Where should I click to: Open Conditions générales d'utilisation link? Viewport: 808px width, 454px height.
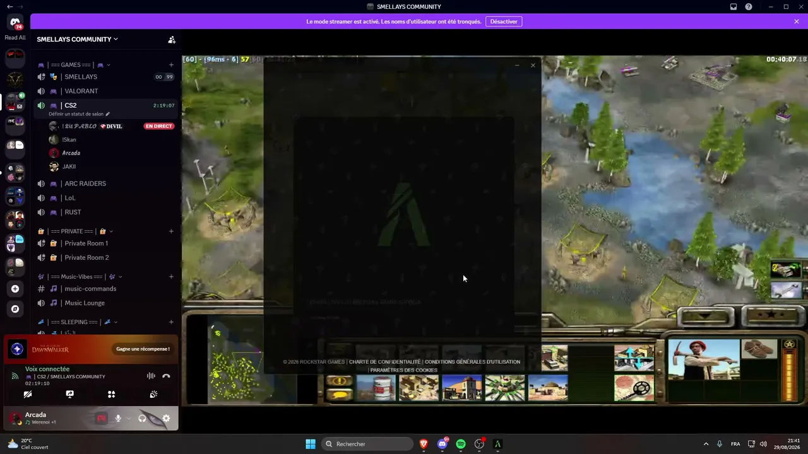tap(473, 362)
